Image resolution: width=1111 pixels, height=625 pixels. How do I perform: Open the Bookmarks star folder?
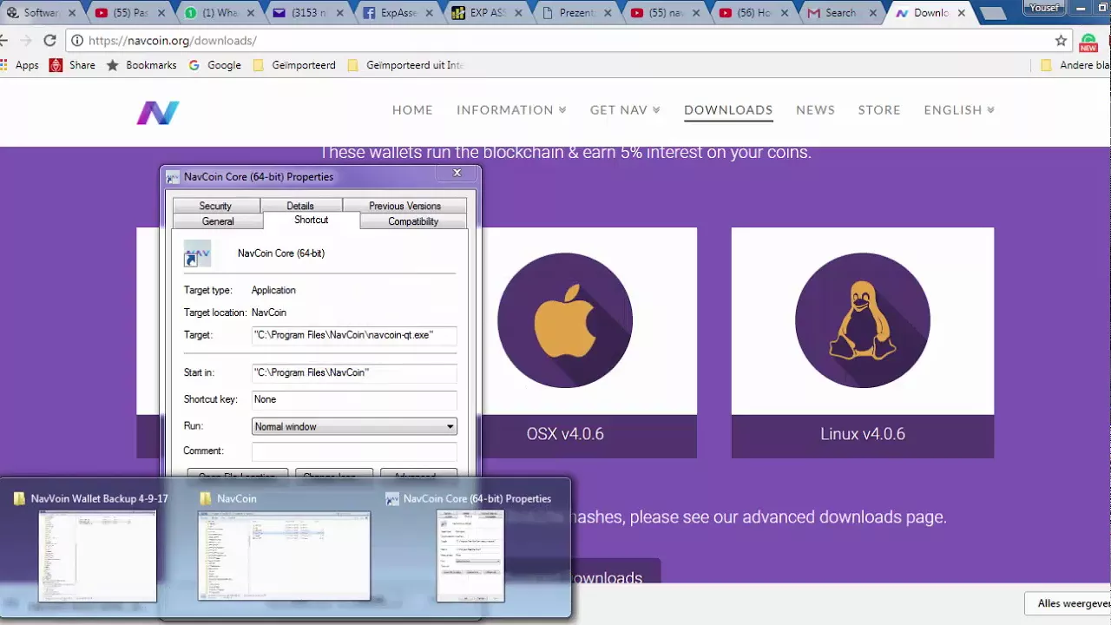click(x=141, y=65)
